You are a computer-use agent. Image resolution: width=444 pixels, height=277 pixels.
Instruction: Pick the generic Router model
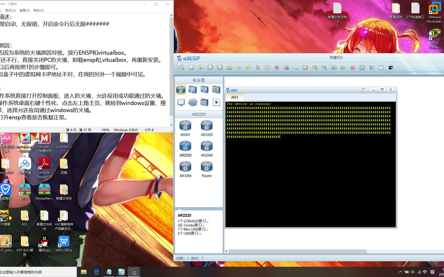pos(207,169)
